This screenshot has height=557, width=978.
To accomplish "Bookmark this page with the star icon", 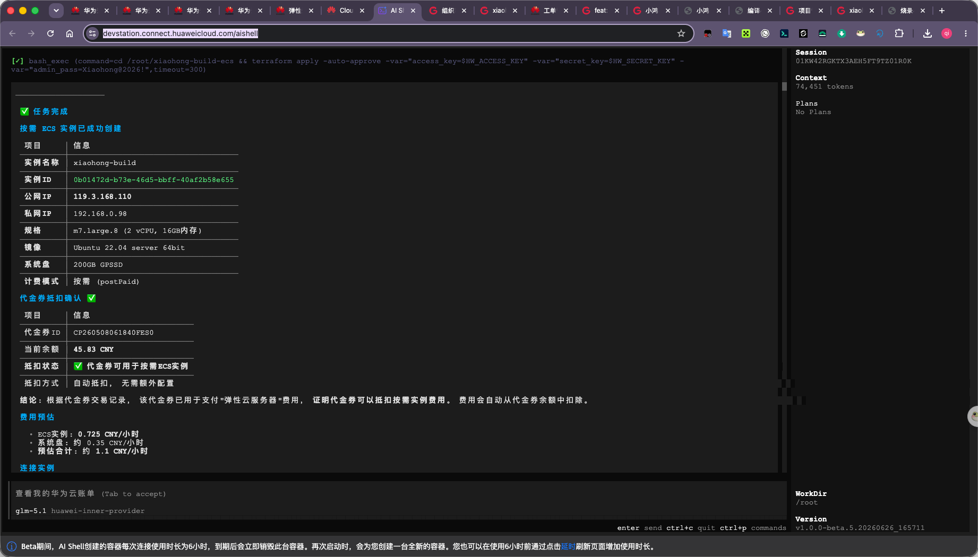I will 681,33.
